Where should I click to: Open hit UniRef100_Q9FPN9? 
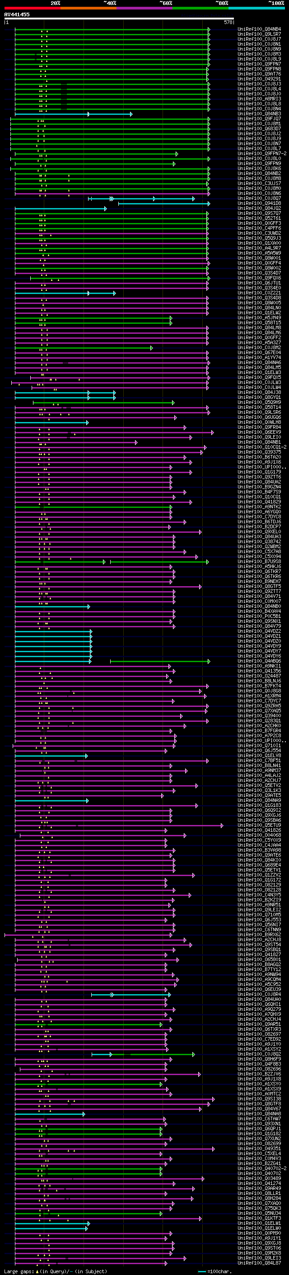[x=259, y=163]
